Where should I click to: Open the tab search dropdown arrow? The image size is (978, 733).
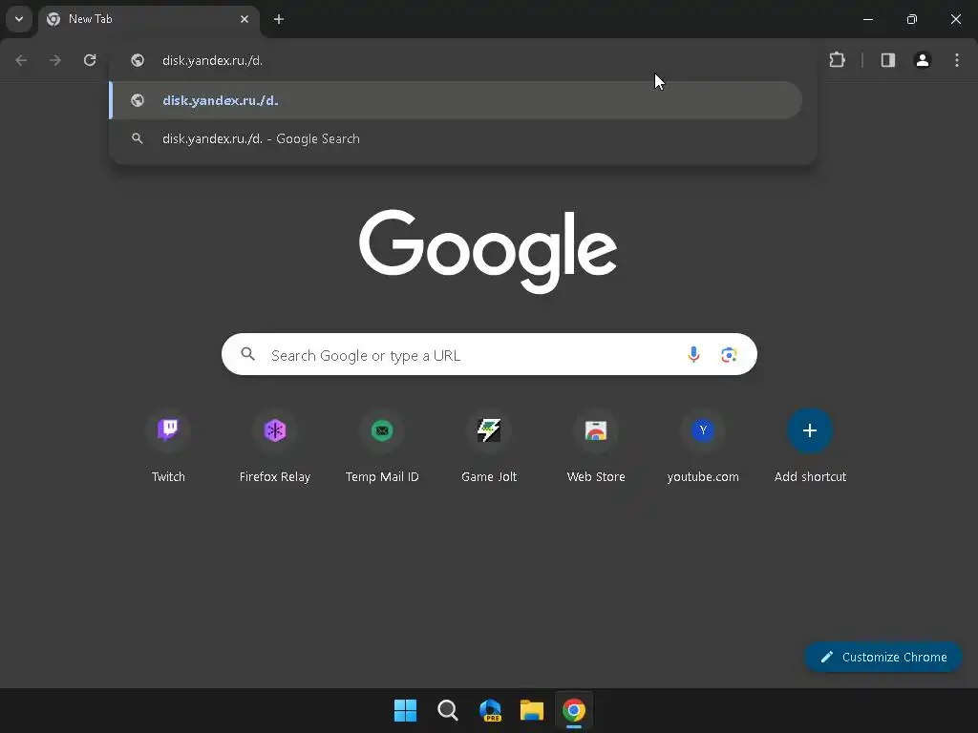tap(19, 19)
